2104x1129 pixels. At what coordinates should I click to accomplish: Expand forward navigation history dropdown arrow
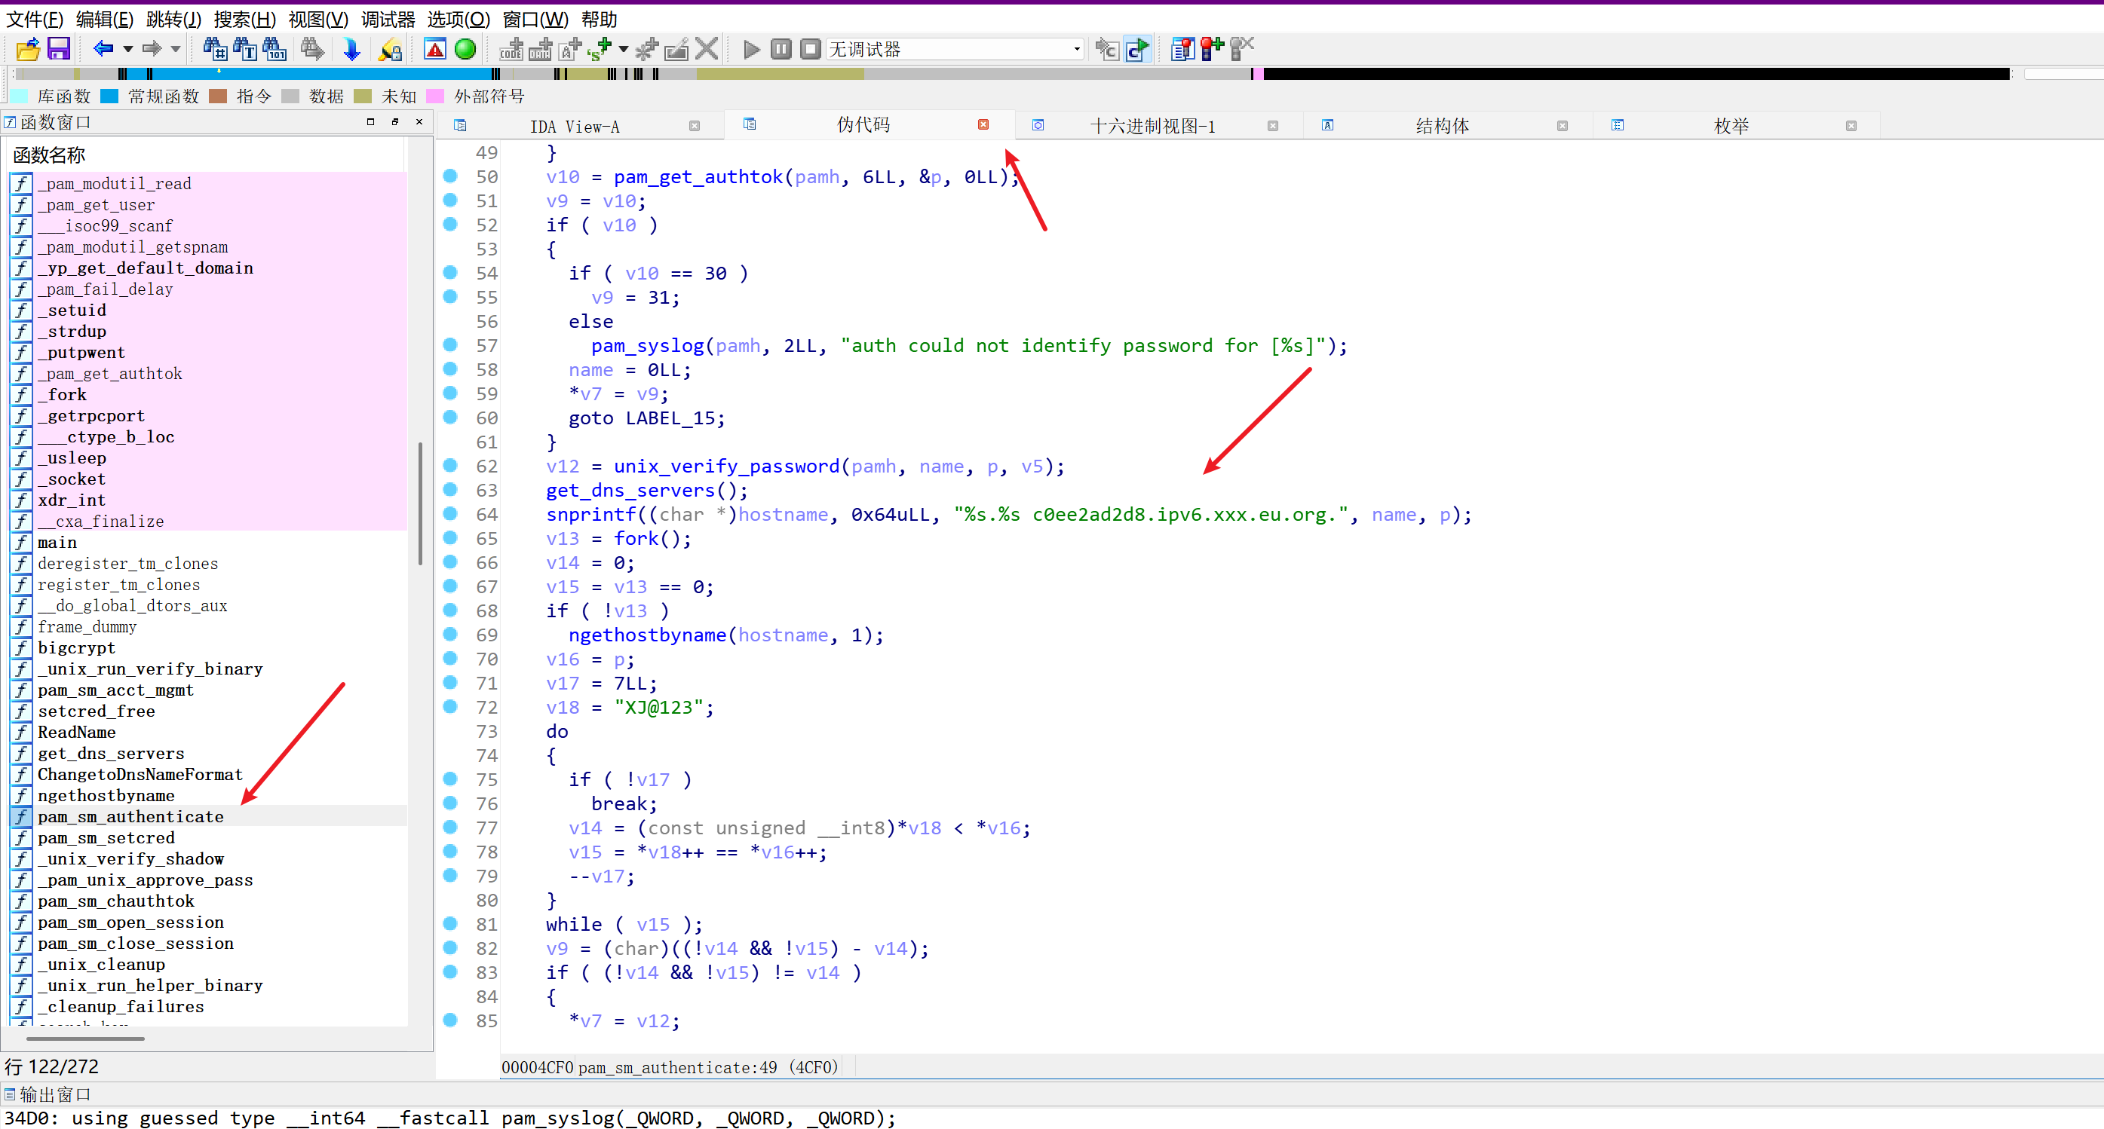(176, 50)
